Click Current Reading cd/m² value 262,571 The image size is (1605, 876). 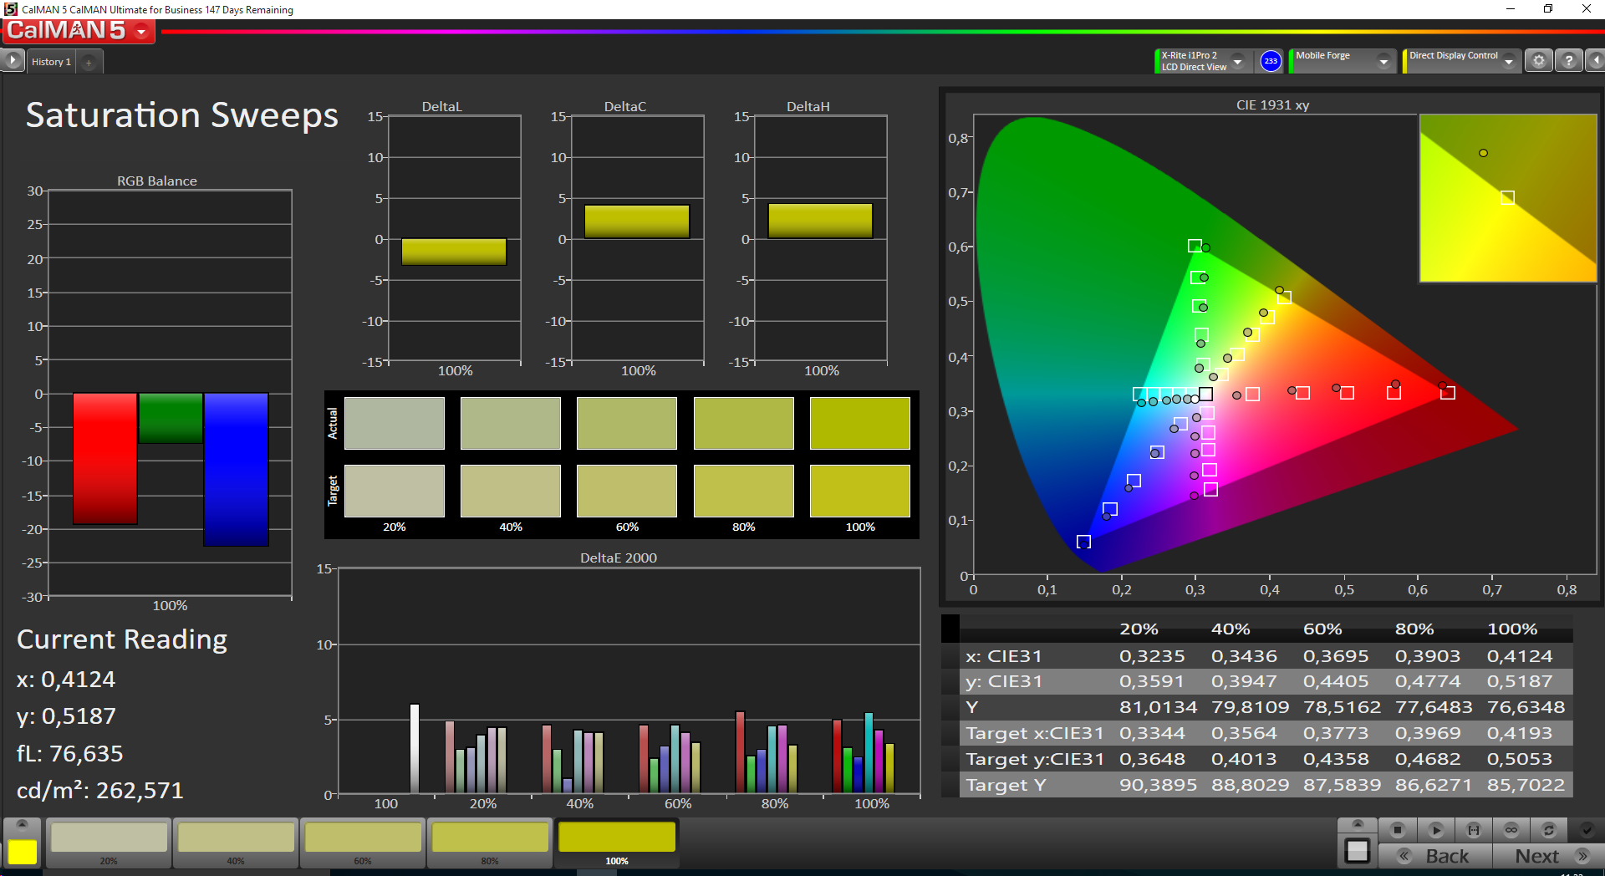pyautogui.click(x=99, y=790)
